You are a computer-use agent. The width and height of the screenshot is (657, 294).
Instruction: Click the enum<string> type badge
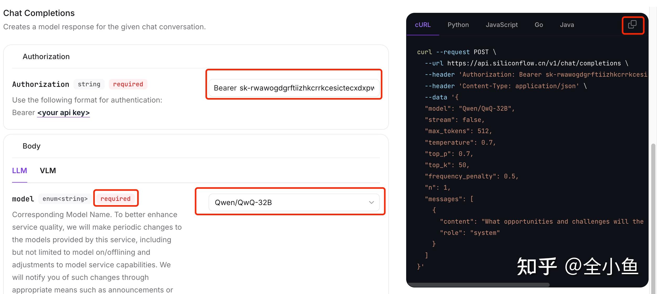click(x=65, y=199)
